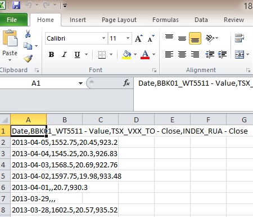
Task: Click the Cut scissors icon
Action: (28, 34)
